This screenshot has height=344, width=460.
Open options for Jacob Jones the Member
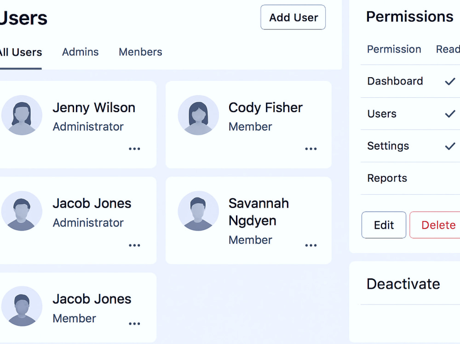[134, 324]
